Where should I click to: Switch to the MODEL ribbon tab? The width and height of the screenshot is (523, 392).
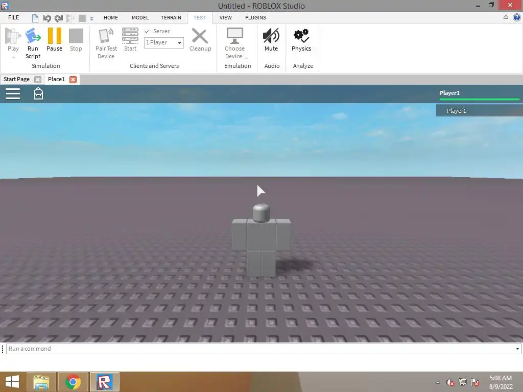point(140,18)
